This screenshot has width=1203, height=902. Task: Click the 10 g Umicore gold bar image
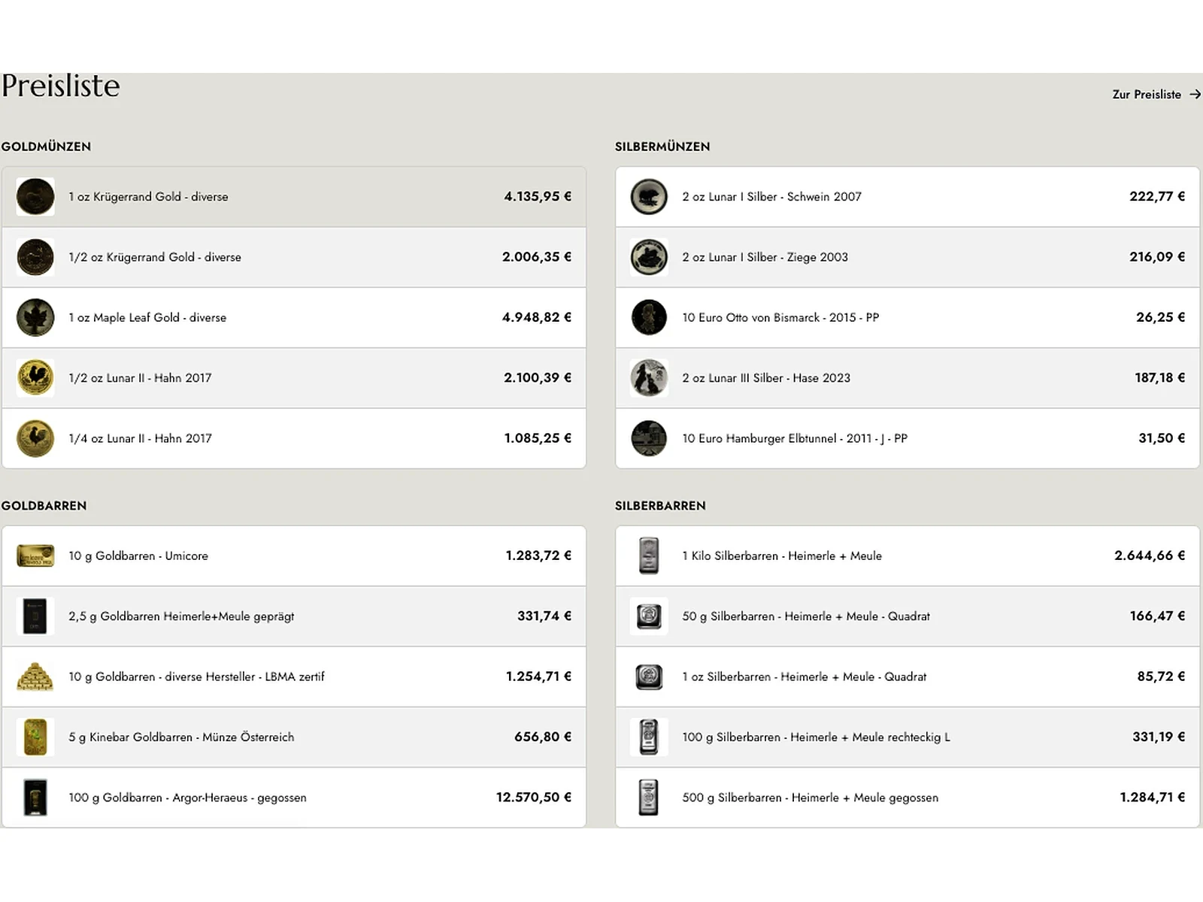click(35, 556)
